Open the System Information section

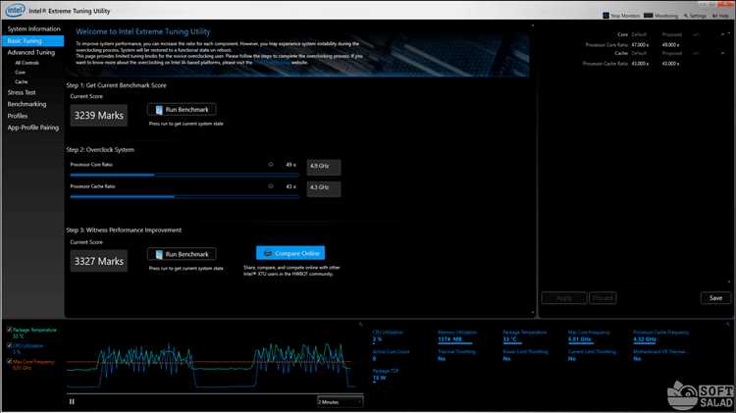click(33, 28)
